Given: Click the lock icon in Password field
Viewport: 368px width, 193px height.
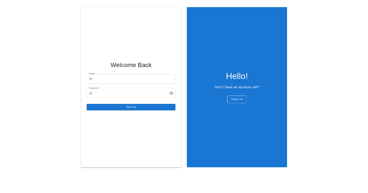Looking at the screenshot, I should [90, 93].
